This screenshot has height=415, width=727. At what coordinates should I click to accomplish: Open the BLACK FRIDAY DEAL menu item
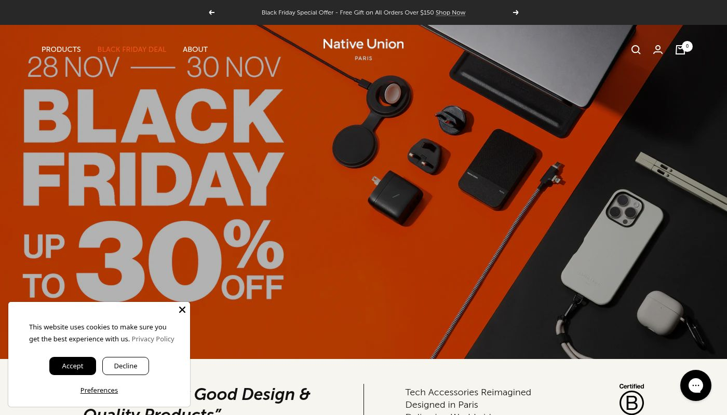(x=132, y=50)
